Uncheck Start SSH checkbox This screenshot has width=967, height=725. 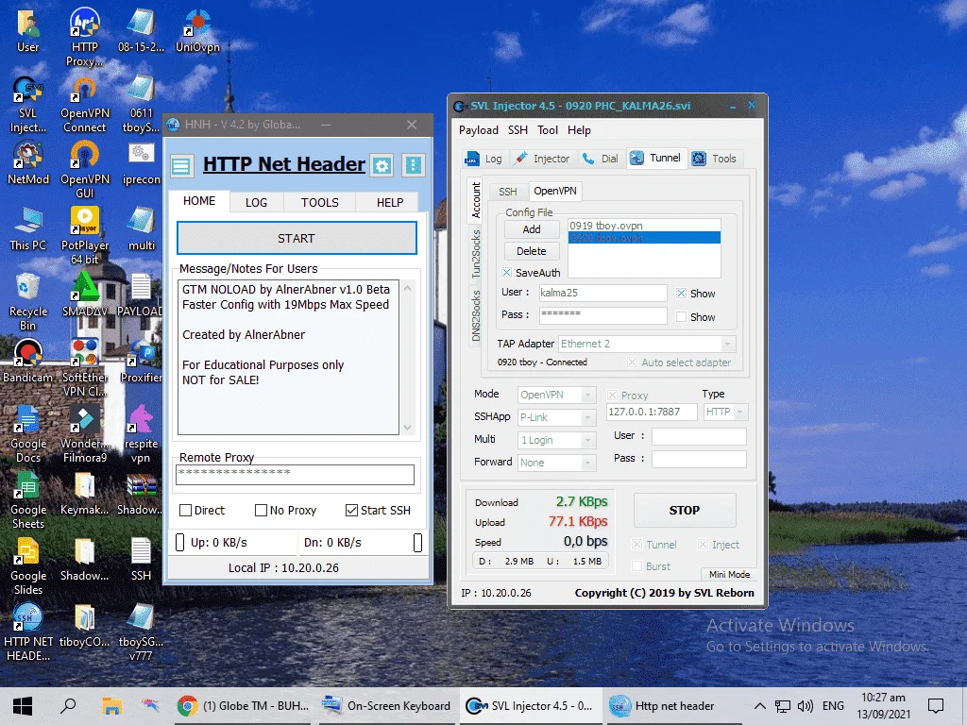point(351,511)
